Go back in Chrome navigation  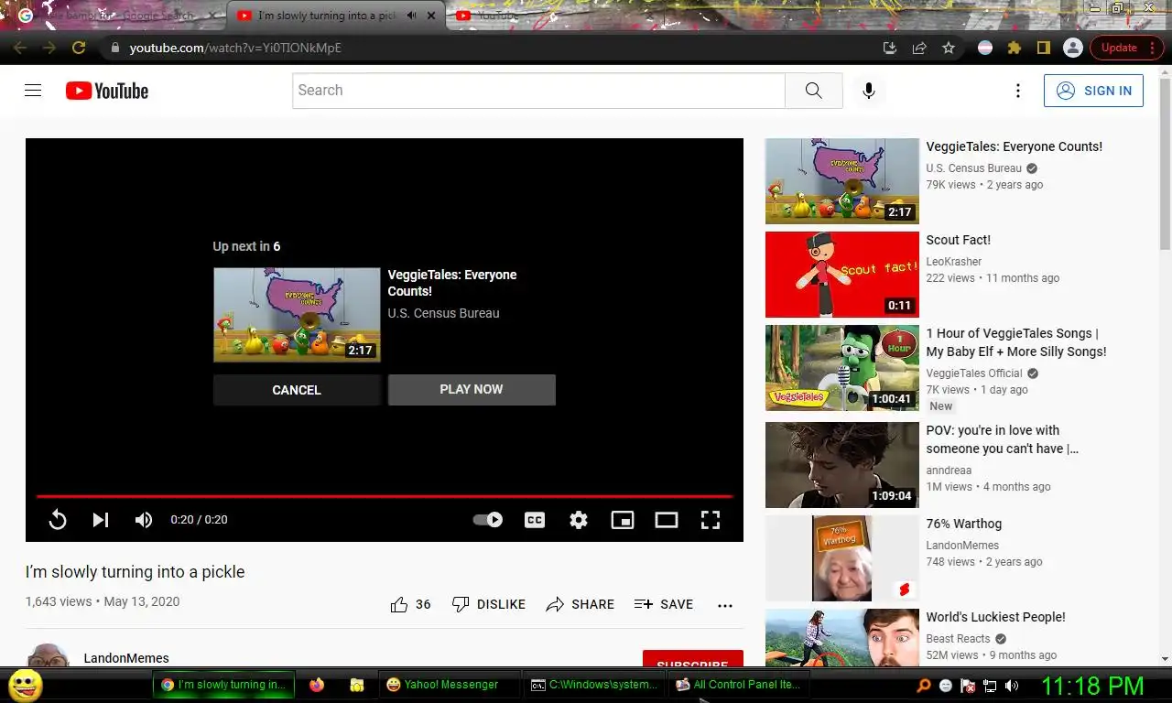click(19, 48)
